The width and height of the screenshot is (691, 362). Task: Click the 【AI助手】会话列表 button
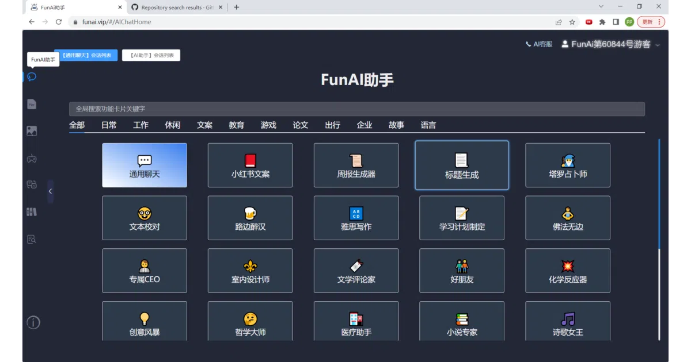[x=151, y=55]
